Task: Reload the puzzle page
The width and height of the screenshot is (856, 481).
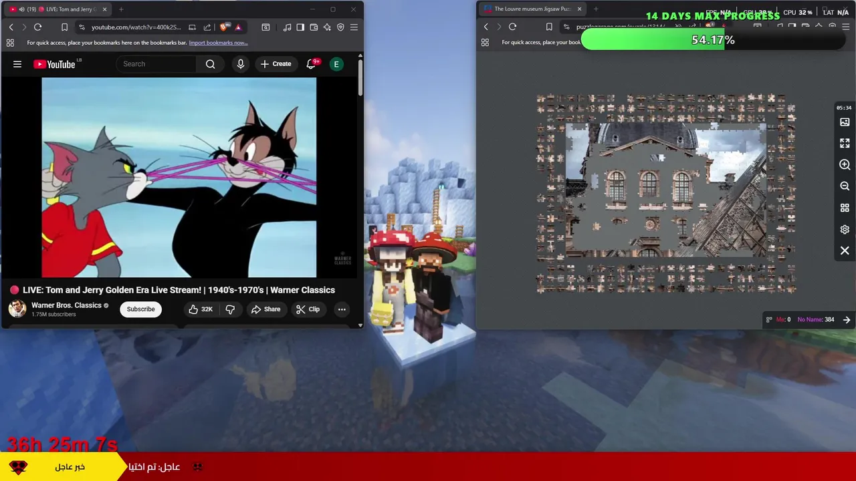Action: 513,27
